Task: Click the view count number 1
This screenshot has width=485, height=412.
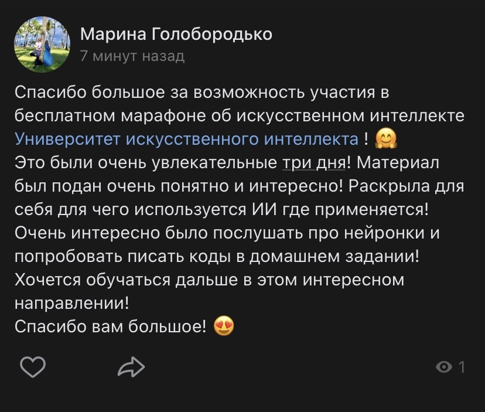Action: coord(462,367)
